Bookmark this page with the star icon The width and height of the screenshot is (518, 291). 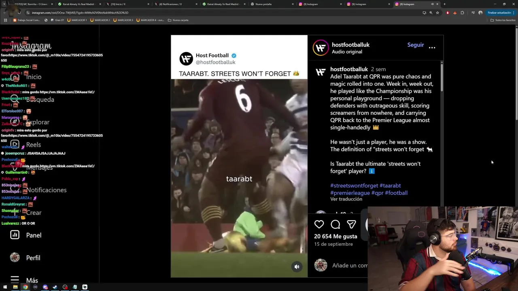tap(437, 13)
